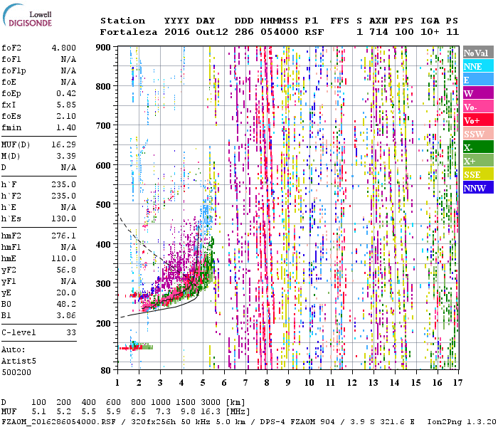Viewport: 498px width, 427px height.
Task: Select the X+ light green legend swatch
Action: coord(478,161)
